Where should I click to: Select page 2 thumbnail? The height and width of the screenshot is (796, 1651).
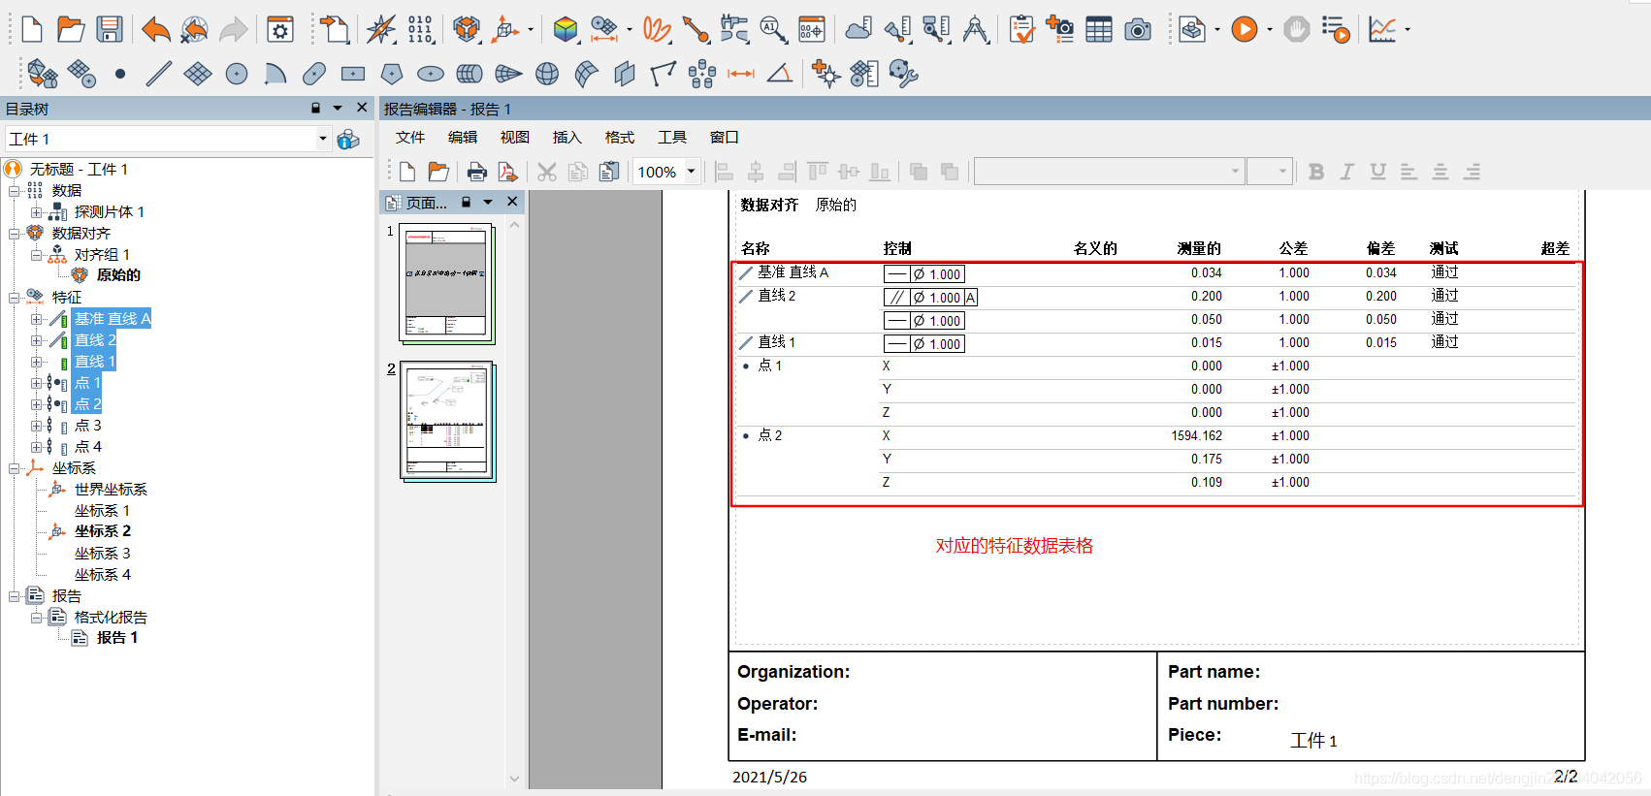(x=447, y=422)
